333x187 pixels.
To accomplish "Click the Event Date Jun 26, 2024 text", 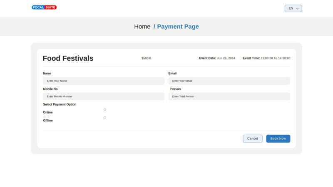I will (217, 58).
